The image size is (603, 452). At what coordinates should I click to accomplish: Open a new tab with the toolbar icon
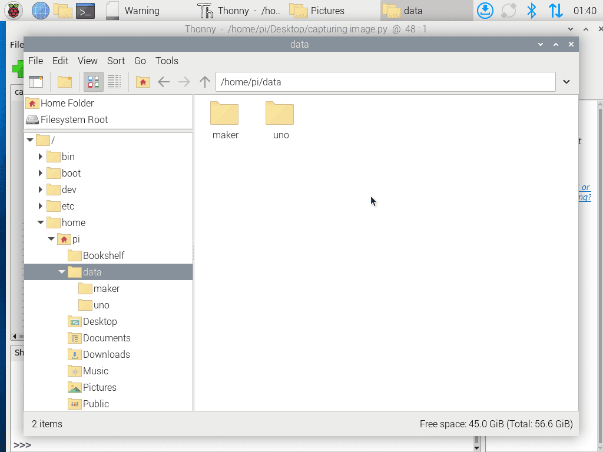pyautogui.click(x=64, y=81)
